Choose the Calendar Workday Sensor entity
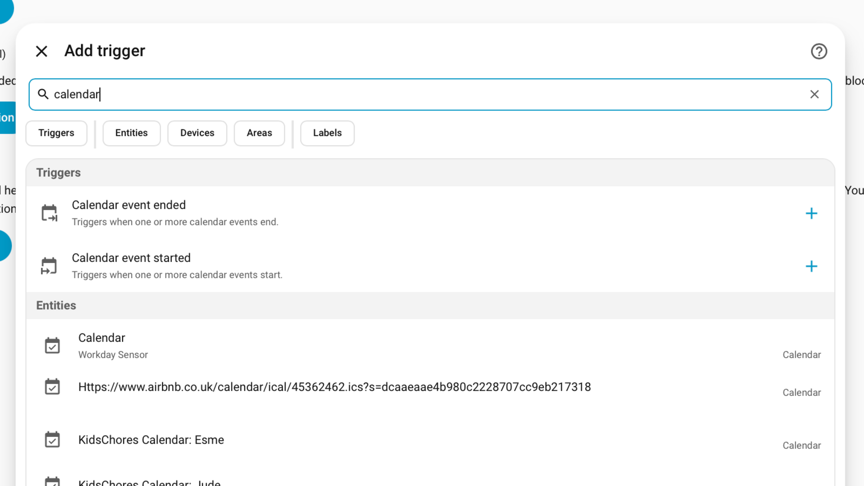Viewport: 864px width, 486px height. pos(430,346)
